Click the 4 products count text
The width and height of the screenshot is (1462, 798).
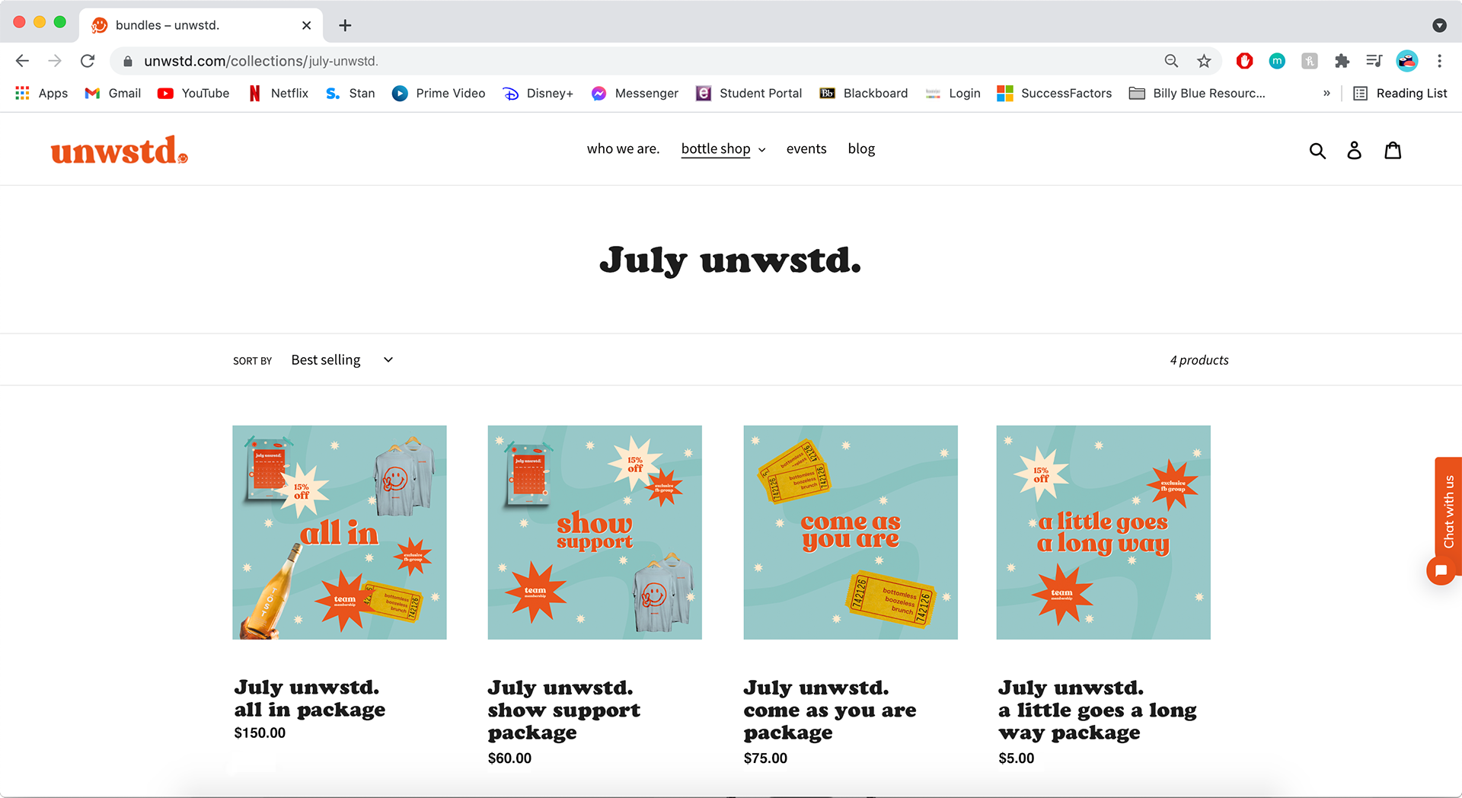1199,360
